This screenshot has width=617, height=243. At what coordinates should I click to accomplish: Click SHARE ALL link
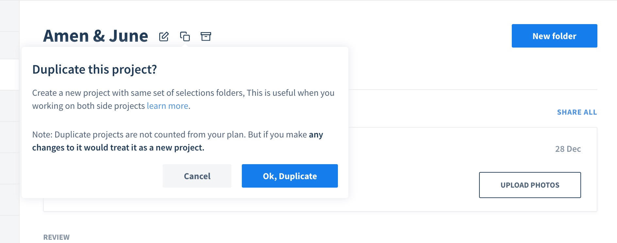[577, 112]
